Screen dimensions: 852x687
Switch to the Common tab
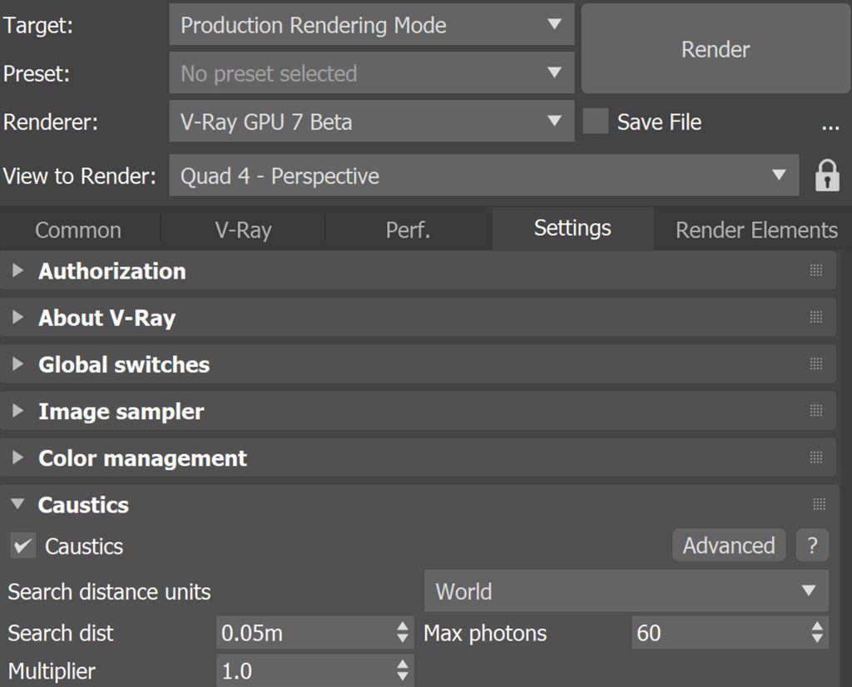(77, 230)
